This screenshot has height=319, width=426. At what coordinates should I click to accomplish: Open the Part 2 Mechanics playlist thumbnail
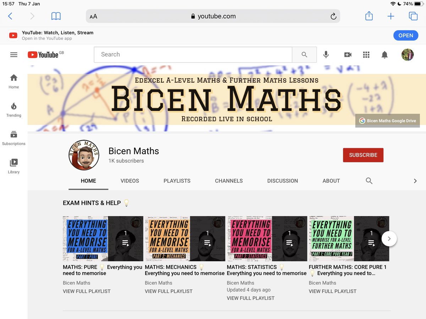coord(185,239)
